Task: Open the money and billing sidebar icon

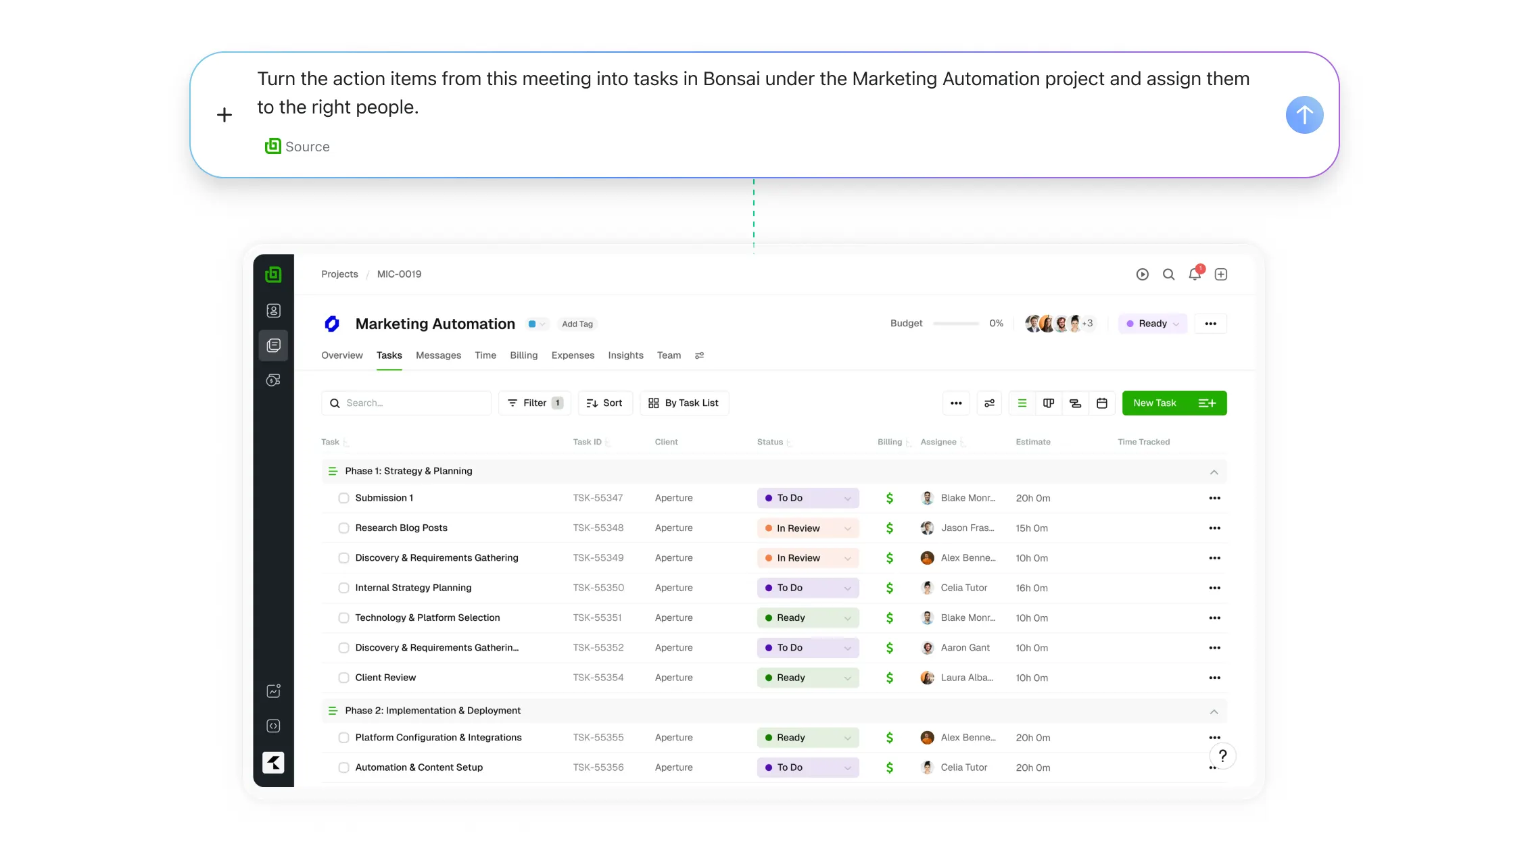Action: [273, 380]
